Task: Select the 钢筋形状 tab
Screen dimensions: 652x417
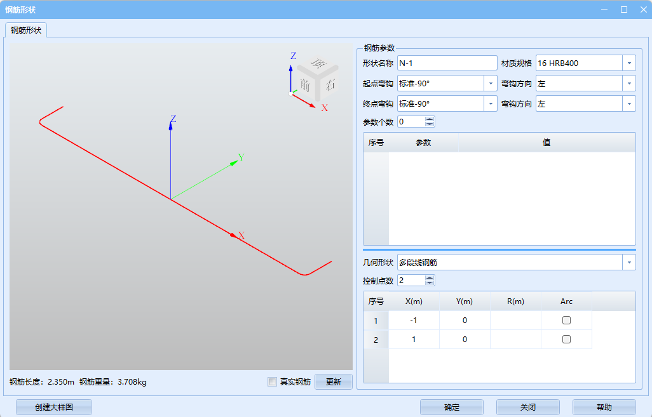Action: (26, 30)
